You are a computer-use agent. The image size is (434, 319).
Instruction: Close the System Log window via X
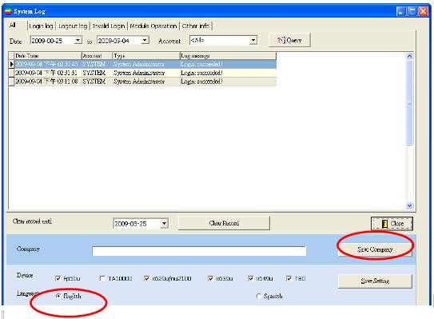point(423,11)
